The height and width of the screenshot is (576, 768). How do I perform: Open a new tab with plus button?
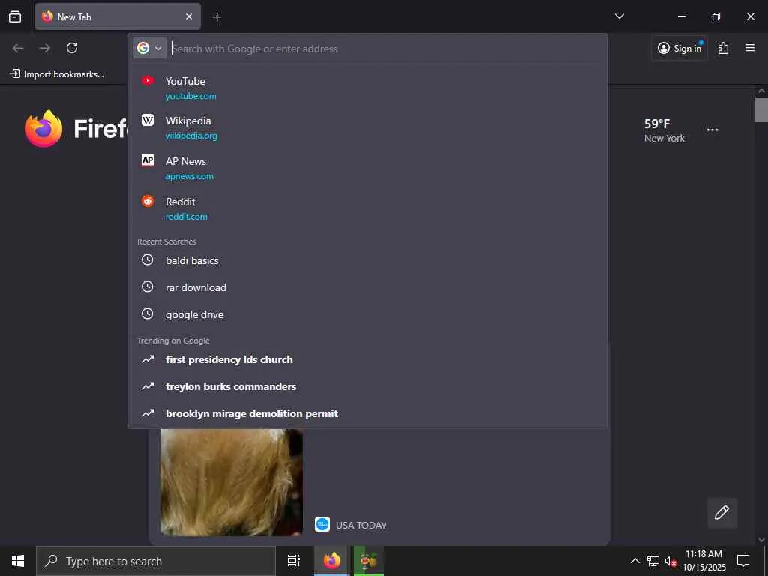coord(217,17)
